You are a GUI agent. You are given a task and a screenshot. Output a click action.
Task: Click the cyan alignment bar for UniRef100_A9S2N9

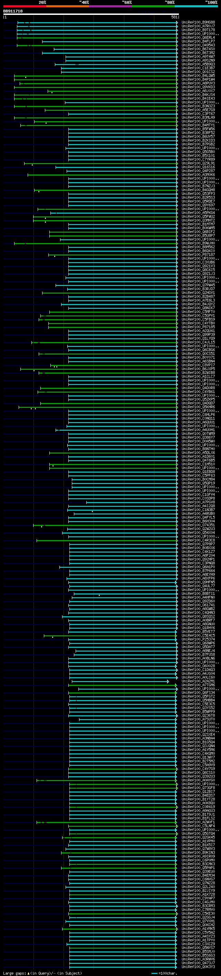click(122, 61)
